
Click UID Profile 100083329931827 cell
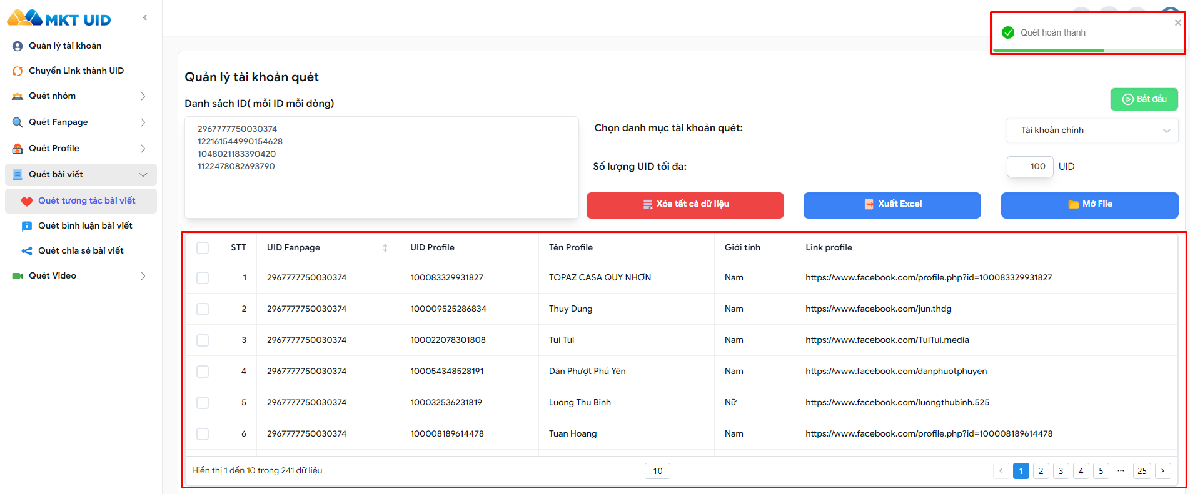pyautogui.click(x=446, y=278)
